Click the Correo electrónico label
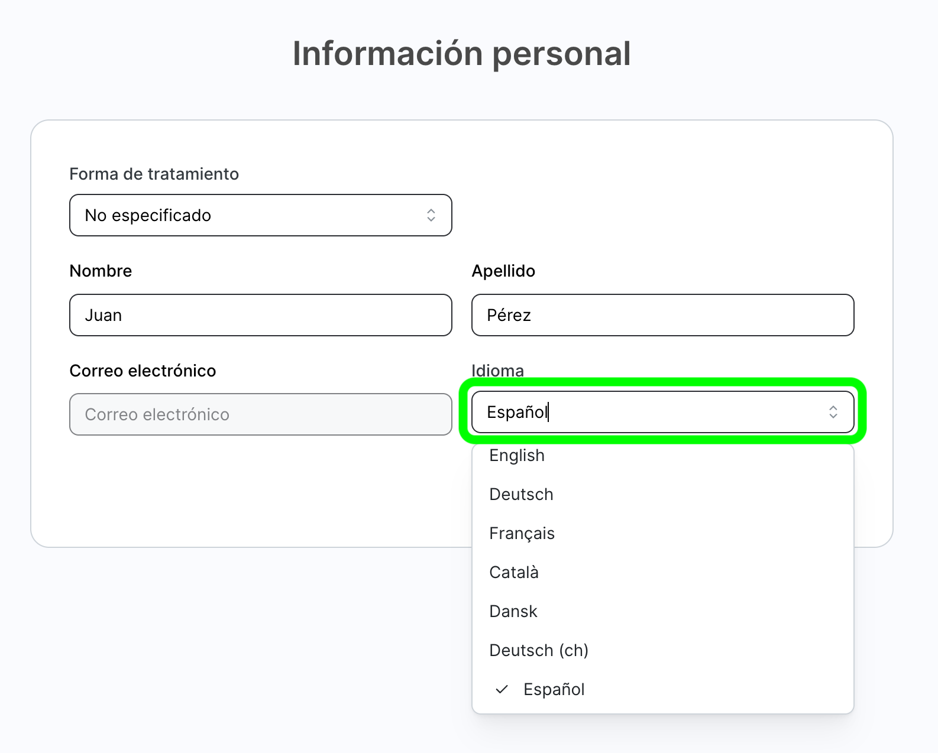The height and width of the screenshot is (753, 938). click(143, 371)
